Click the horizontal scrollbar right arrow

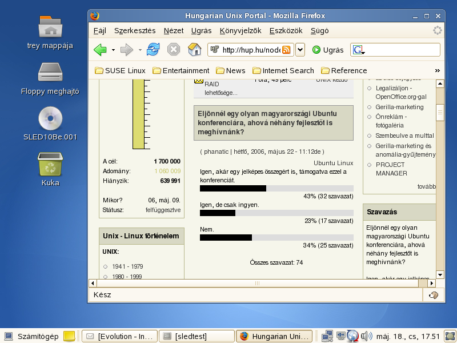click(432, 283)
